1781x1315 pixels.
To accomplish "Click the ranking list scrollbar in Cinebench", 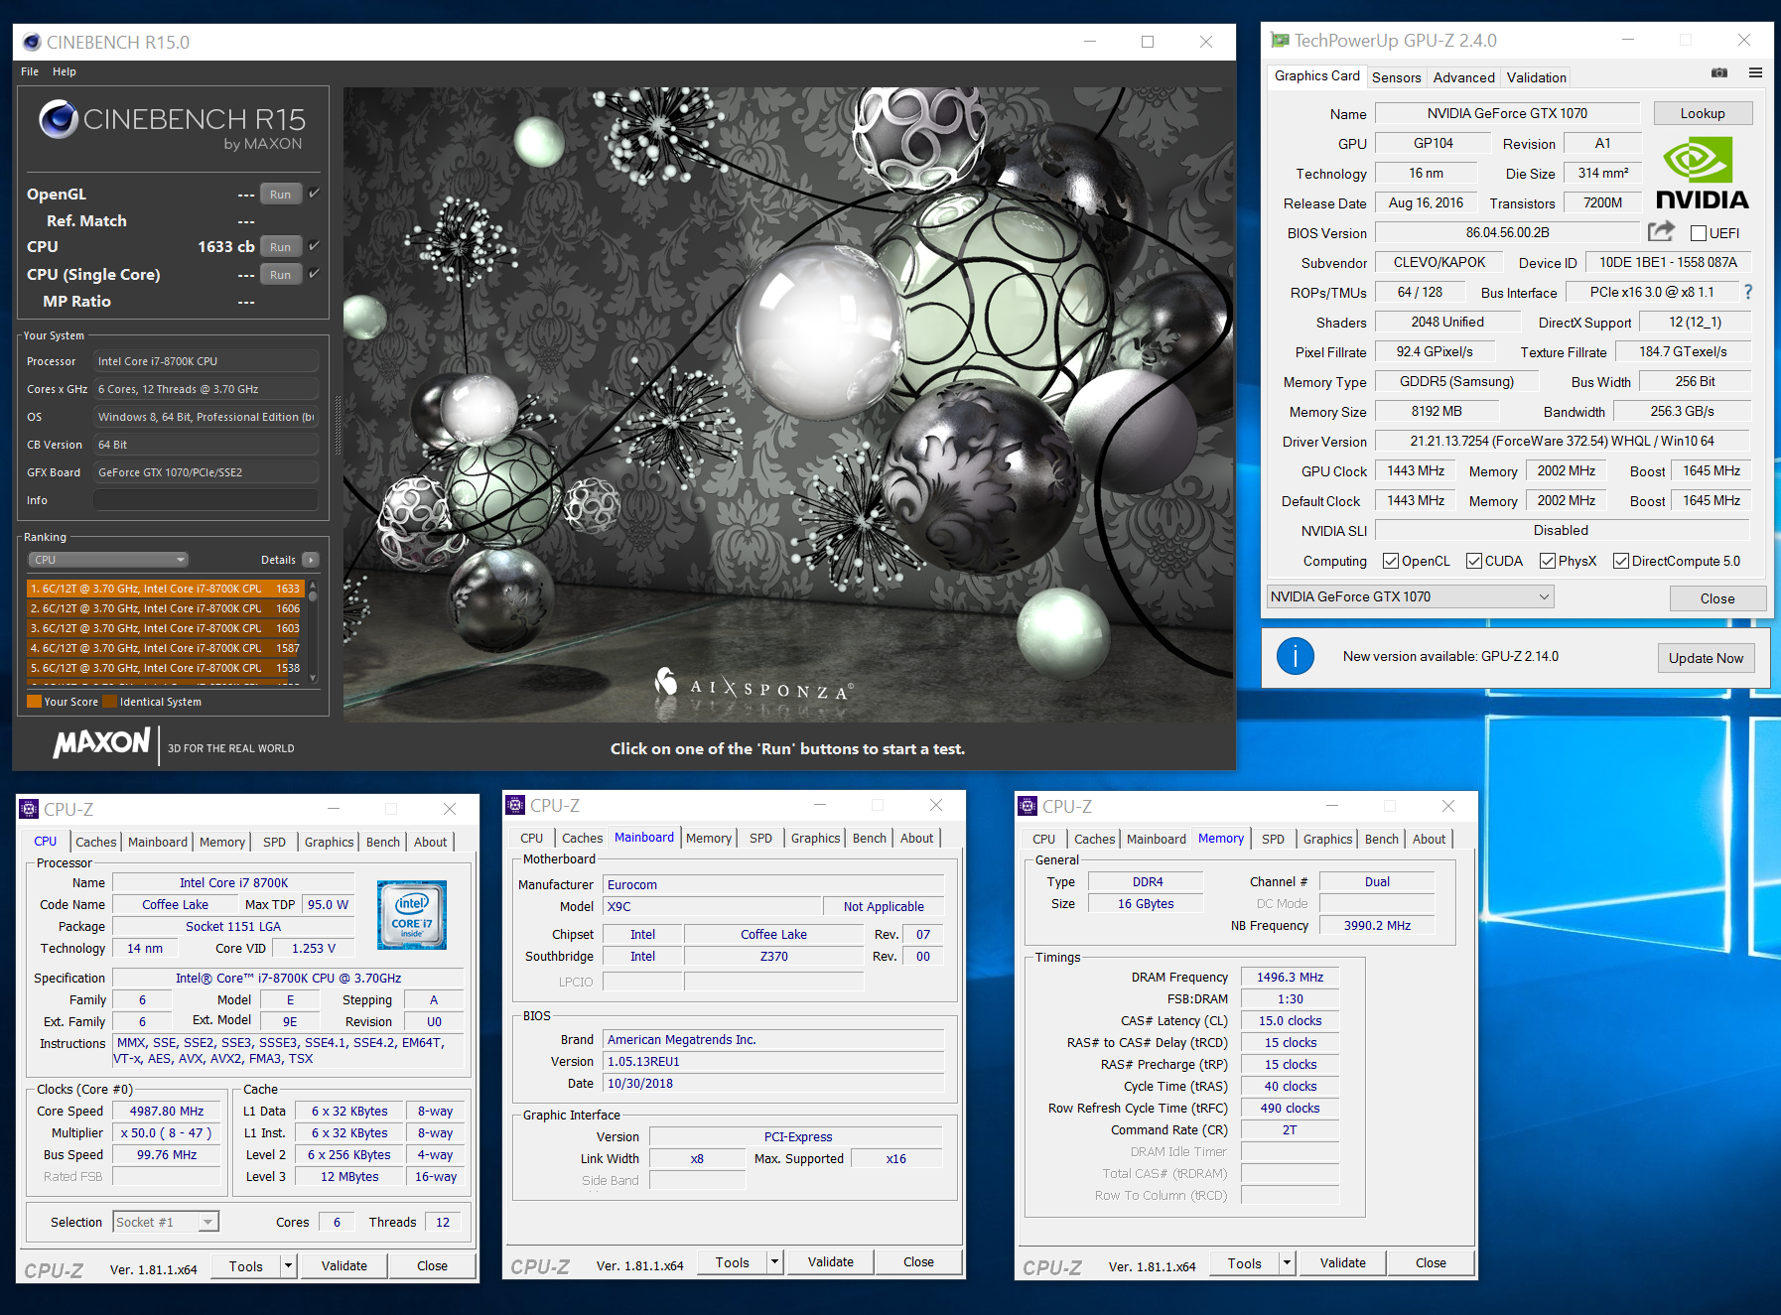I will [x=314, y=631].
